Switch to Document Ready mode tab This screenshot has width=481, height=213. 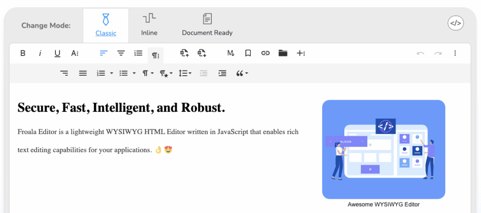[207, 26]
